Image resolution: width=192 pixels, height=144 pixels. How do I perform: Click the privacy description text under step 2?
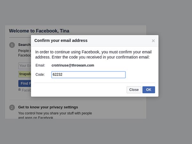point(55,115)
